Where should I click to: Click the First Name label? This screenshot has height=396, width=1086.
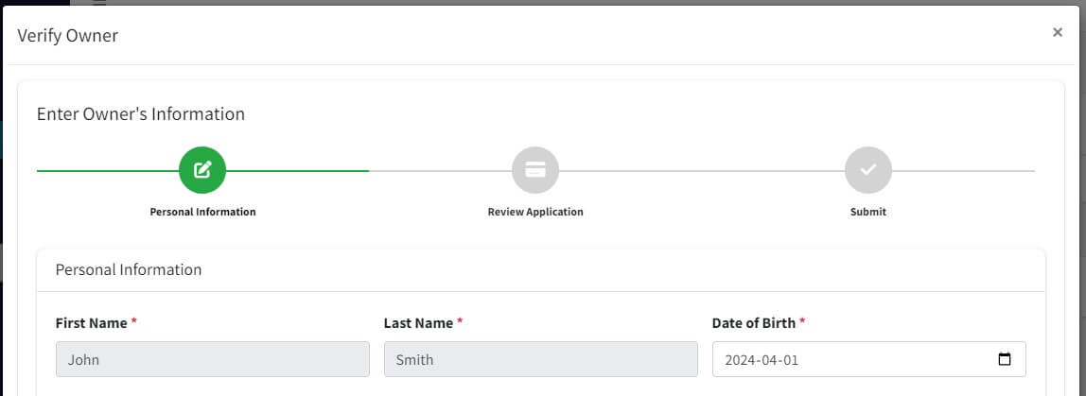(x=92, y=323)
